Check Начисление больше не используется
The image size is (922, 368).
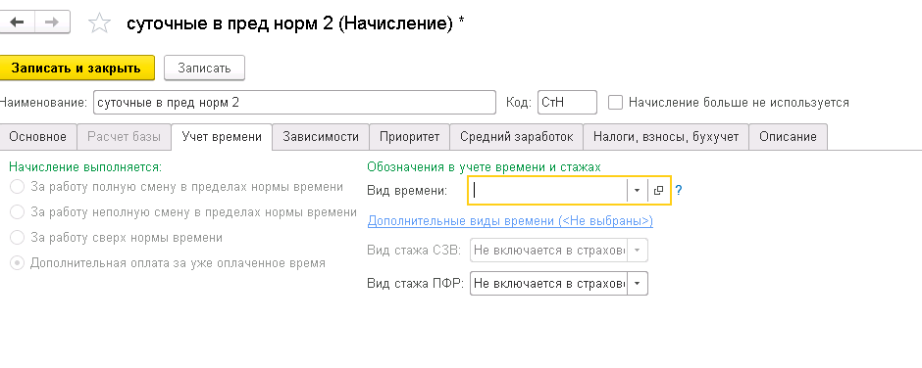pyautogui.click(x=615, y=102)
